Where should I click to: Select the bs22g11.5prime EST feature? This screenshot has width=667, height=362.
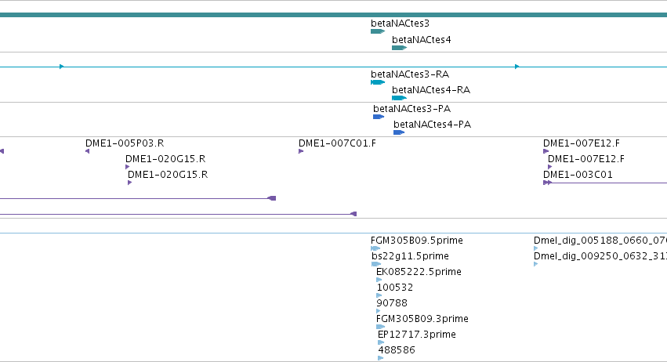pyautogui.click(x=376, y=264)
